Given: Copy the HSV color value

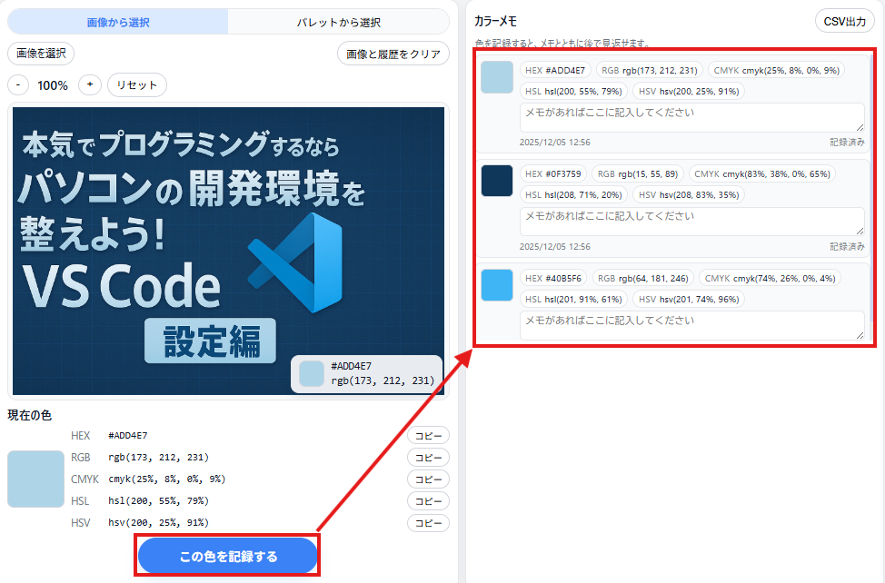Looking at the screenshot, I should click(x=427, y=523).
